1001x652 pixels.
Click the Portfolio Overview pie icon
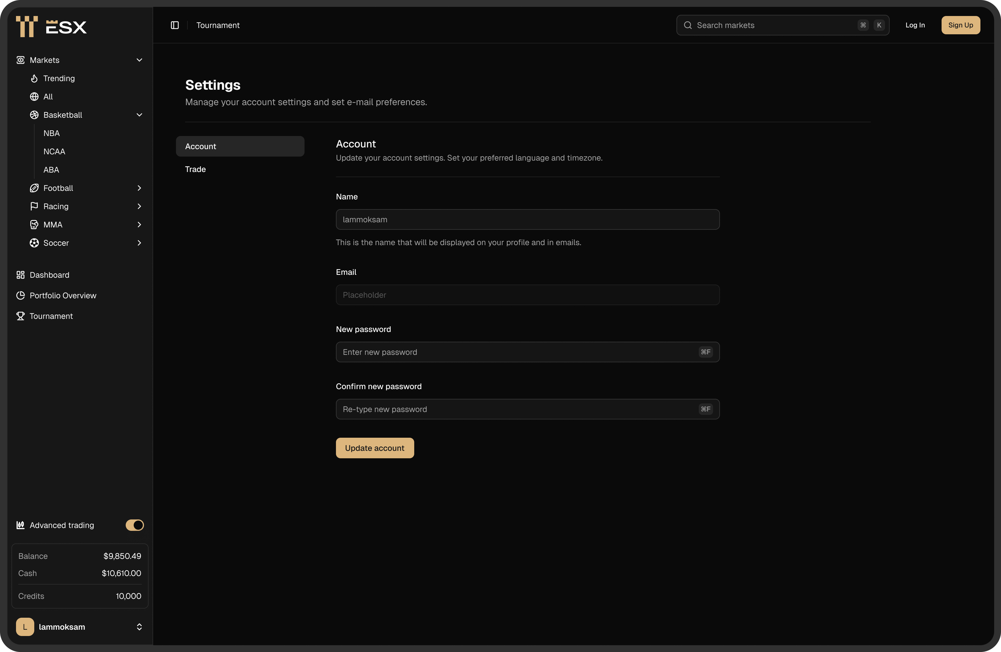pyautogui.click(x=20, y=295)
